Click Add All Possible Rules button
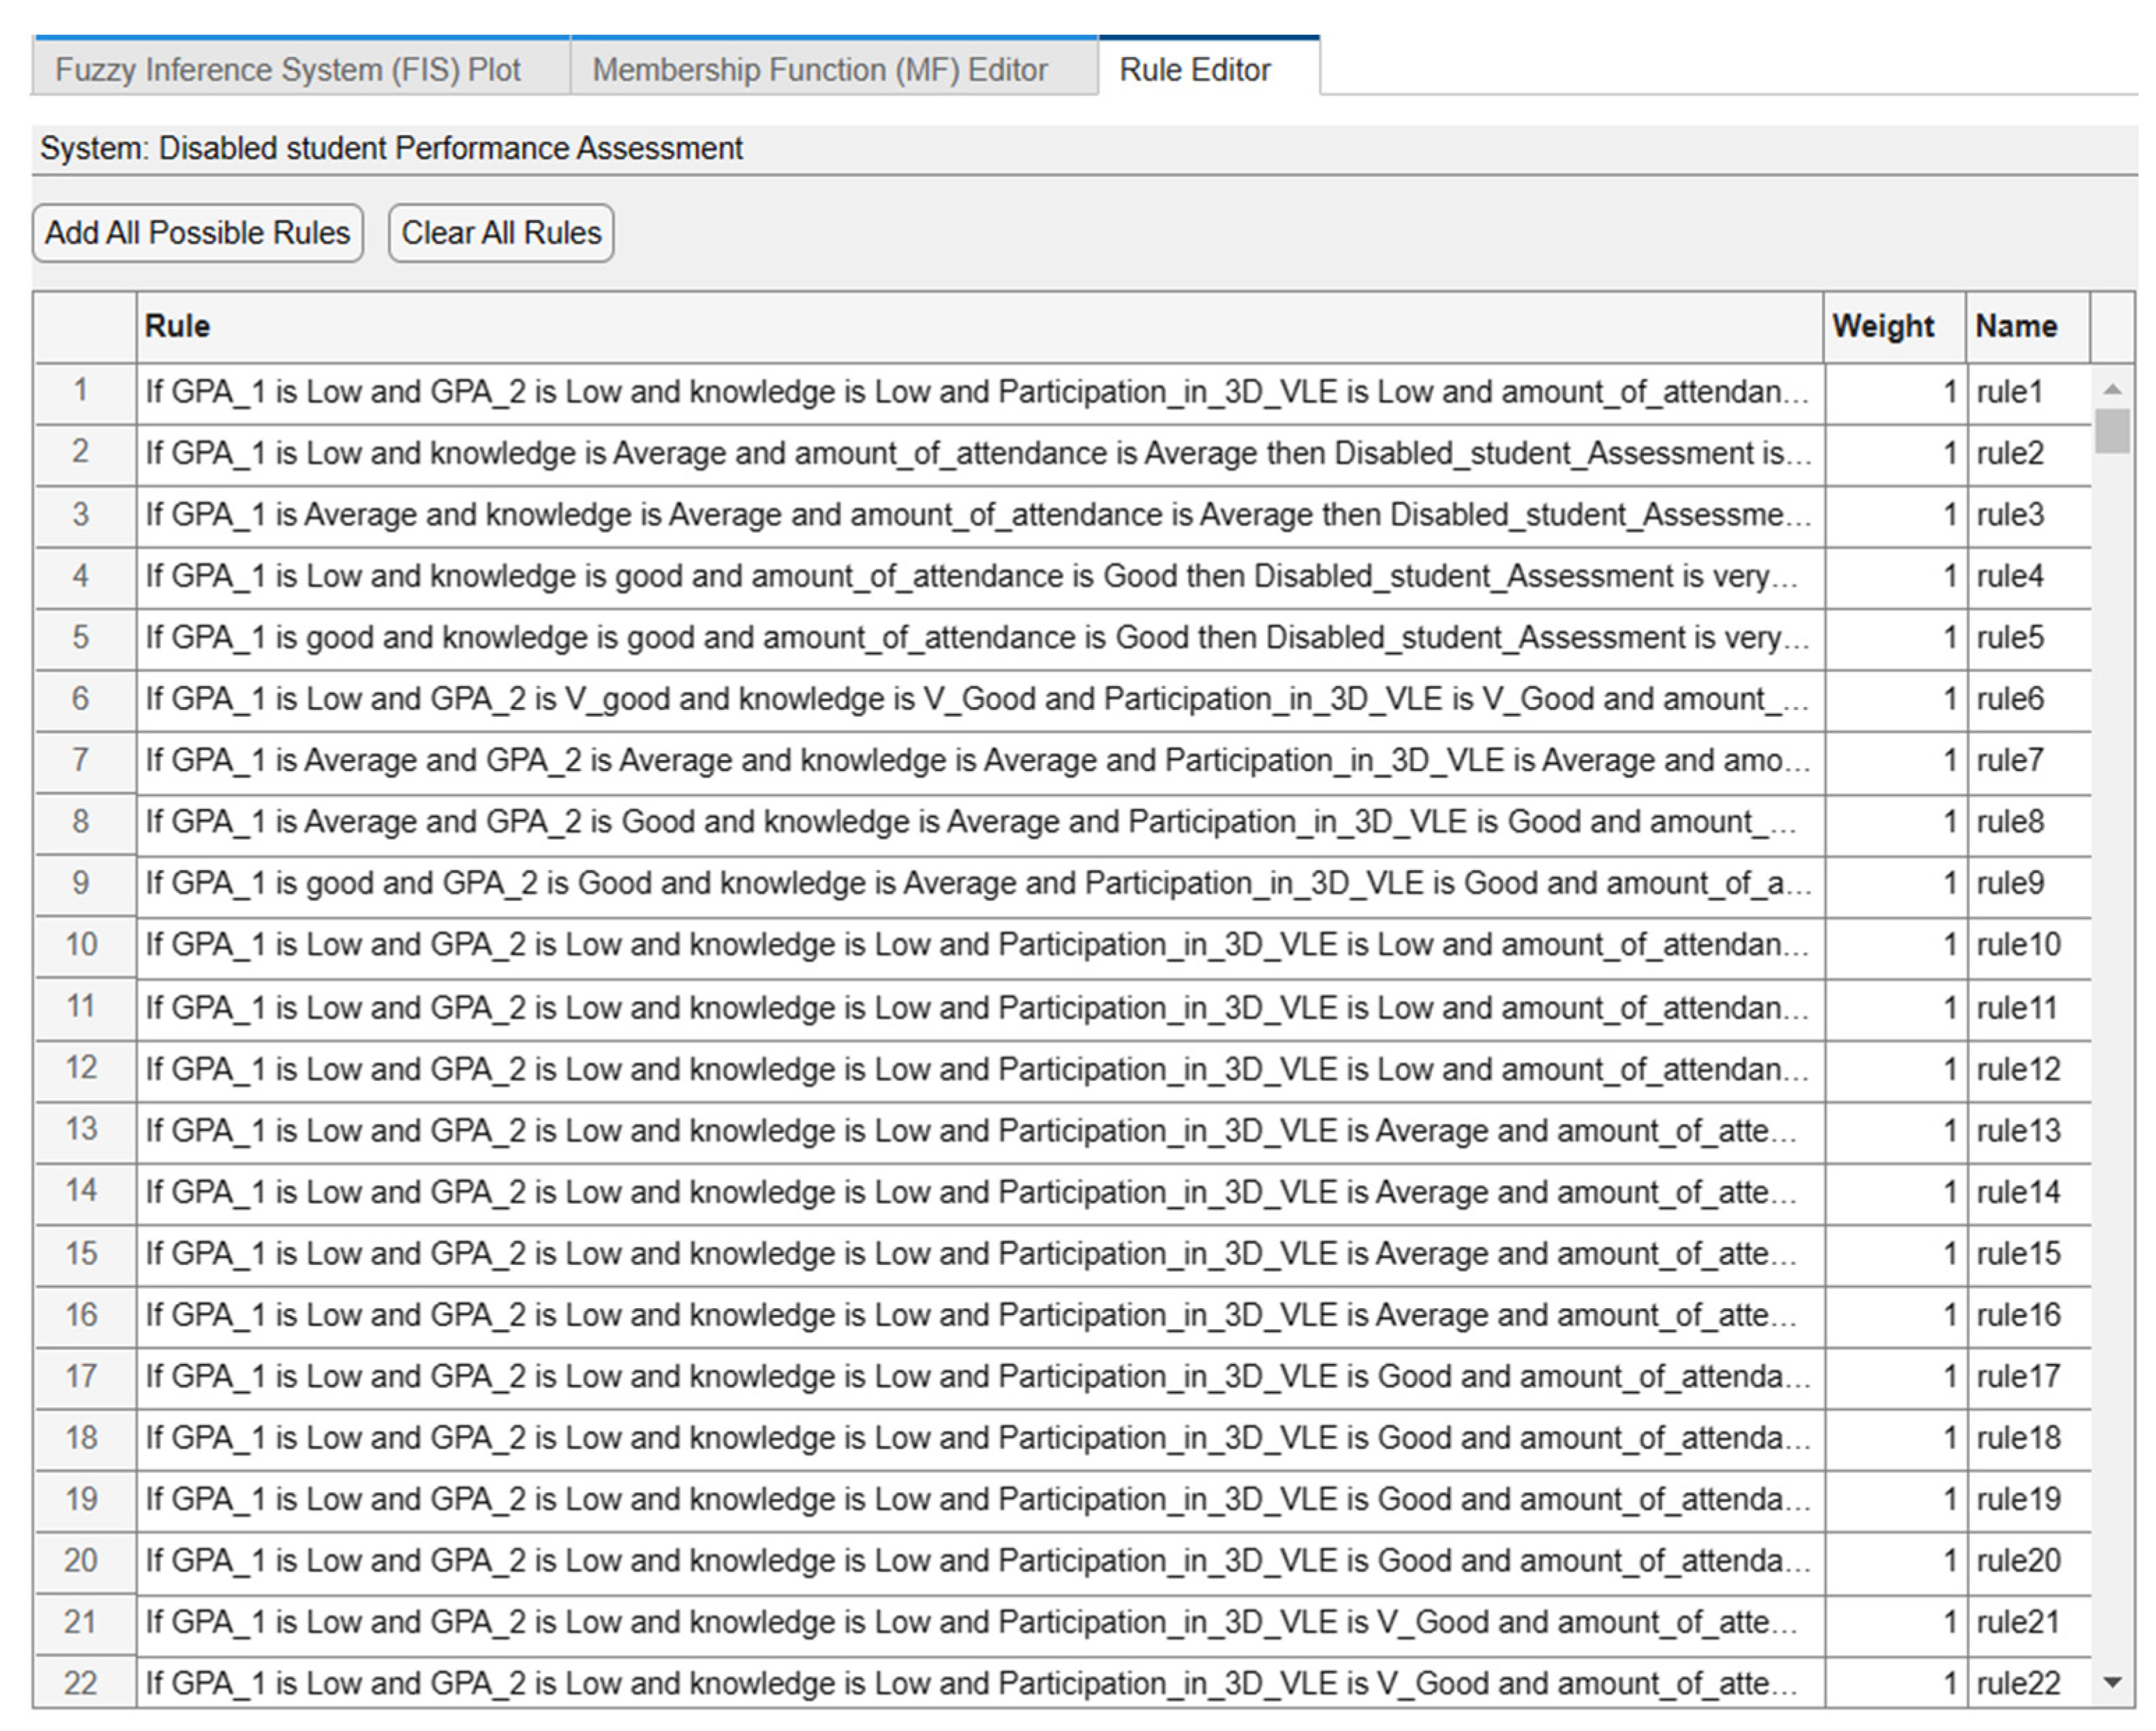2156x1731 pixels. click(x=197, y=233)
